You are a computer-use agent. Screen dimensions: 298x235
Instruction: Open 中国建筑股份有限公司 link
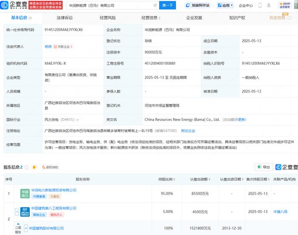coord(46,228)
